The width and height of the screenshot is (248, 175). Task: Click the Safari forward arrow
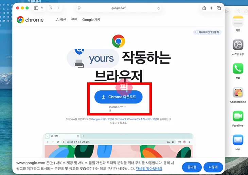click(58, 8)
